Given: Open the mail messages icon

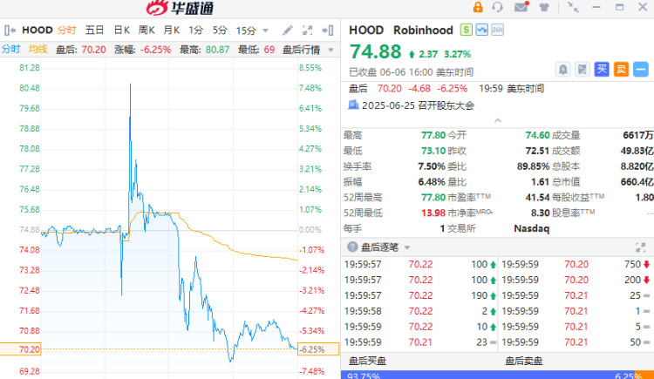Looking at the screenshot, I should 521,7.
